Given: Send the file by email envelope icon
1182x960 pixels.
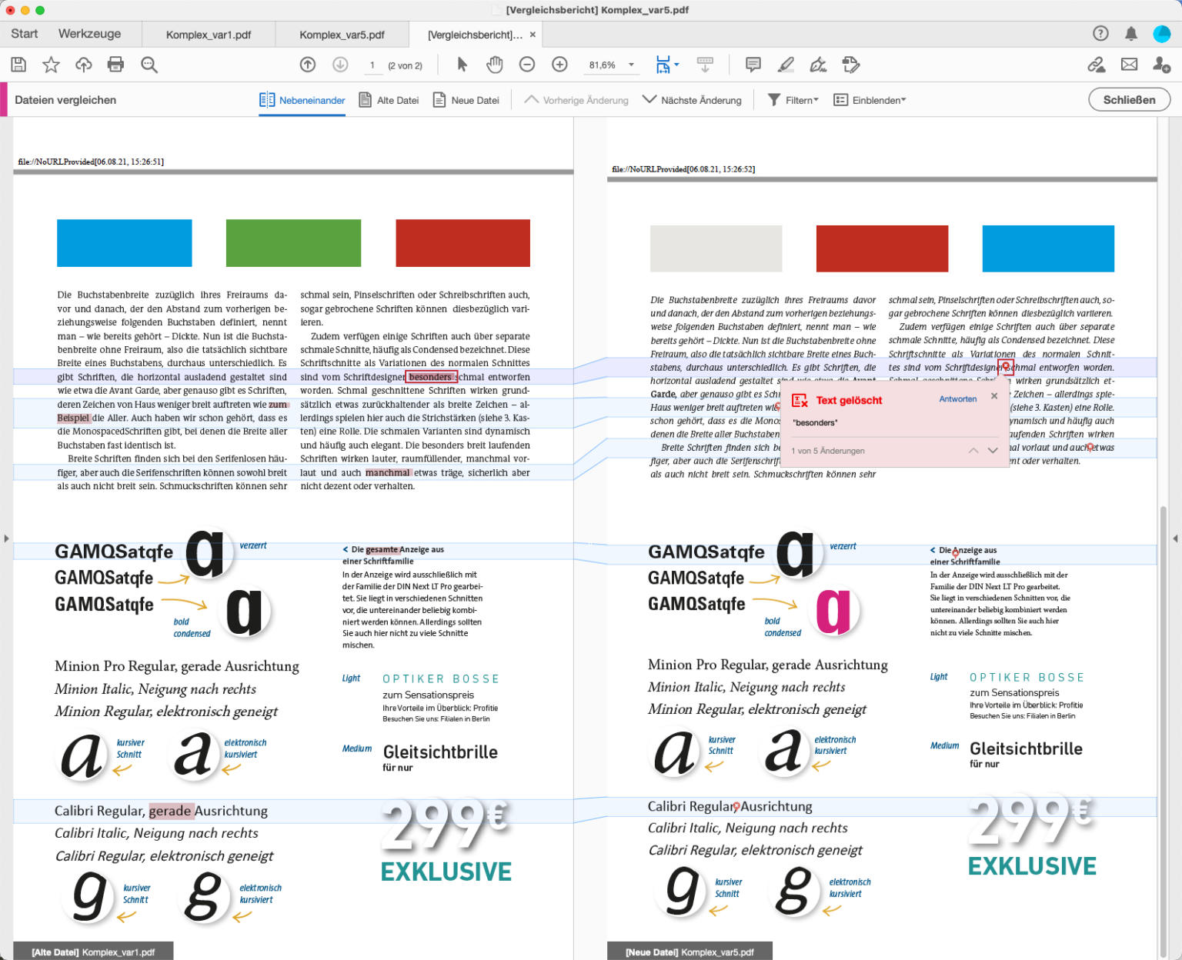Looking at the screenshot, I should [1129, 65].
